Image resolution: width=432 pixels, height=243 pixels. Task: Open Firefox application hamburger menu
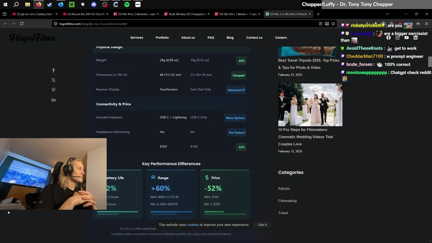(427, 24)
